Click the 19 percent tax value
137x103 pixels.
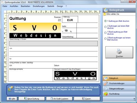[x=66, y=31]
